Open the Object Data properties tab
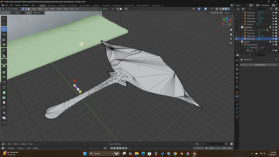This screenshot has height=157, width=279. coord(237,112)
